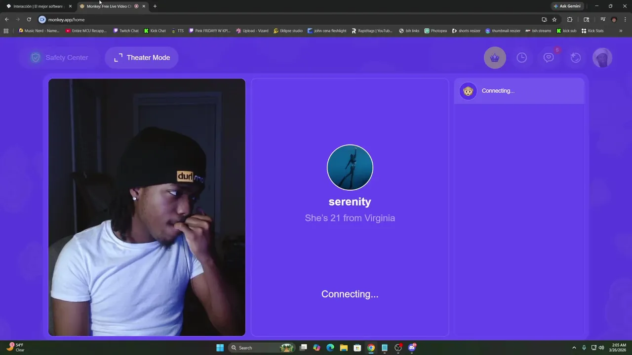Open the chat messages heart icon
The height and width of the screenshot is (355, 632).
[549, 58]
